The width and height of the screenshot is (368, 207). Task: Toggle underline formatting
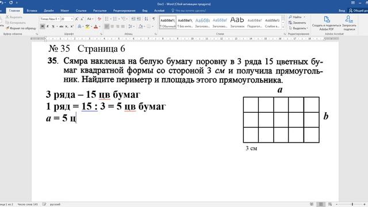point(53,26)
